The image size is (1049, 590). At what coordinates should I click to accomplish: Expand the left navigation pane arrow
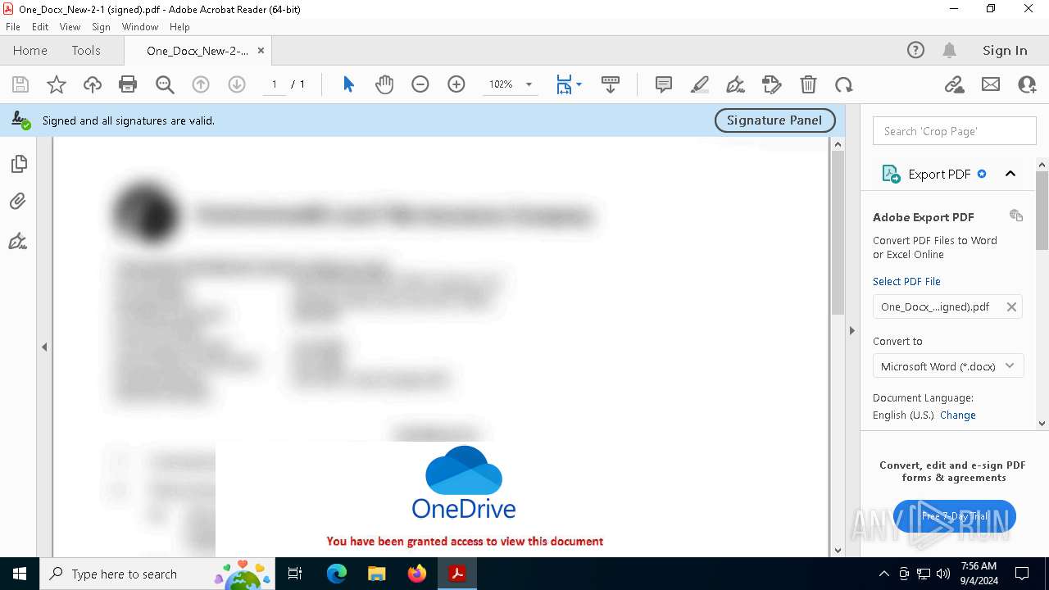(44, 347)
